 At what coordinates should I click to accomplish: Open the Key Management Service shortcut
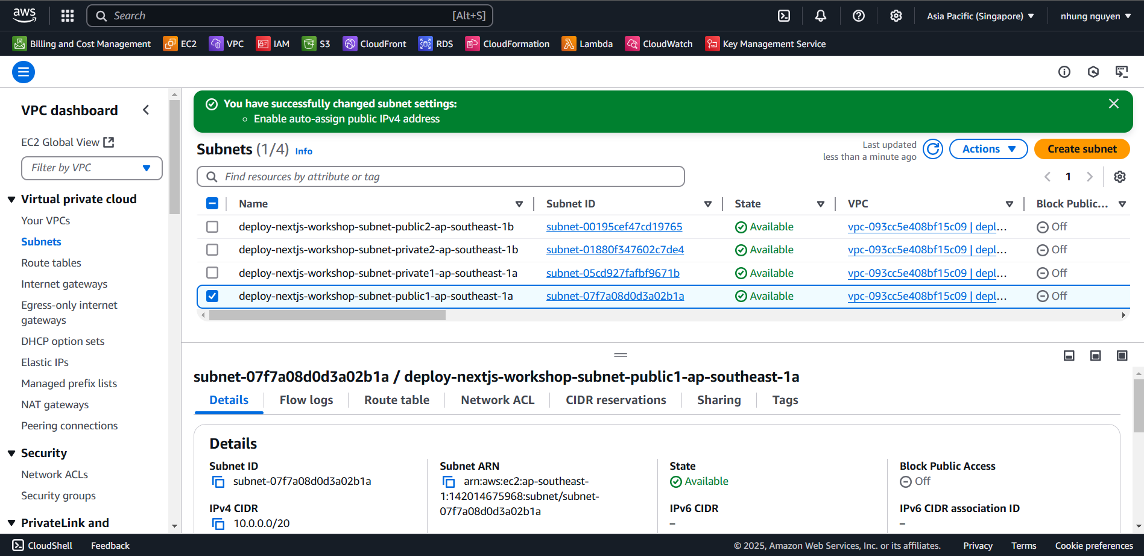click(x=765, y=44)
